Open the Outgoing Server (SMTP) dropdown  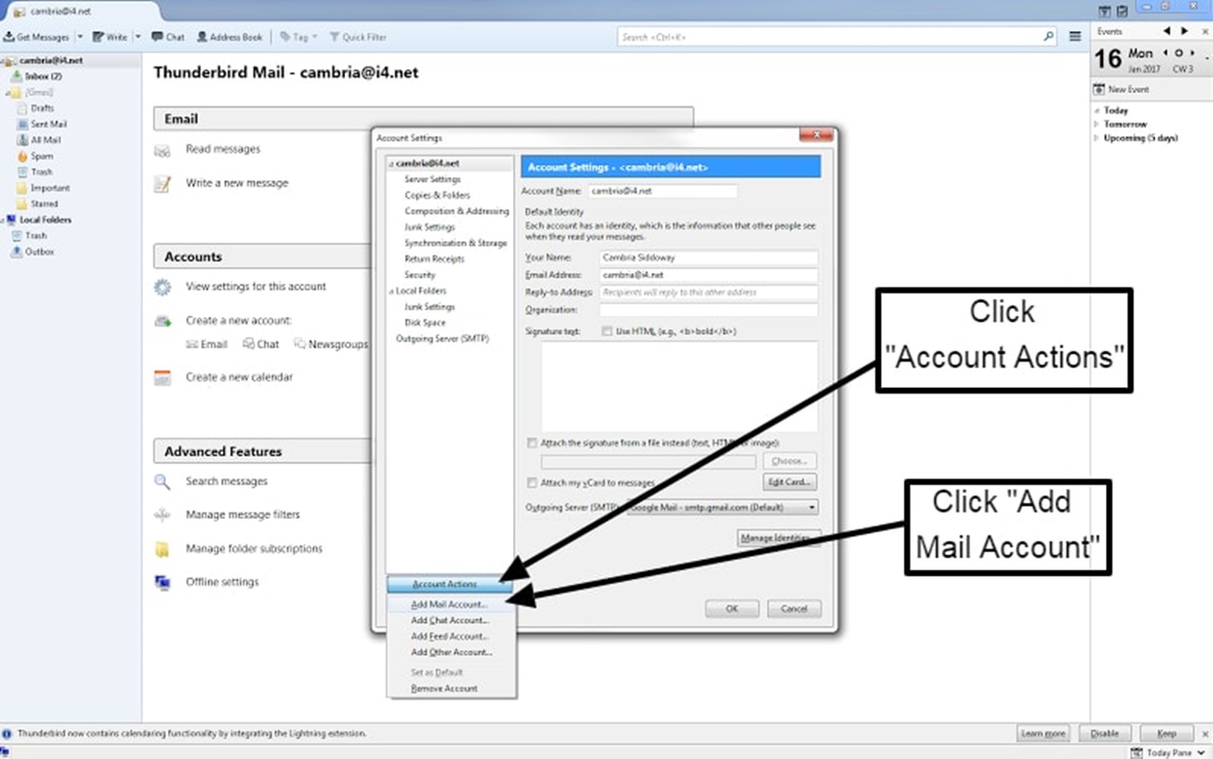pos(722,508)
